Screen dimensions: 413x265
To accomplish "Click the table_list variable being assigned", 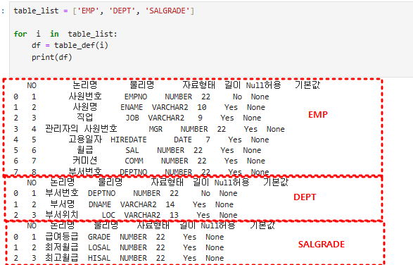I will 36,11.
